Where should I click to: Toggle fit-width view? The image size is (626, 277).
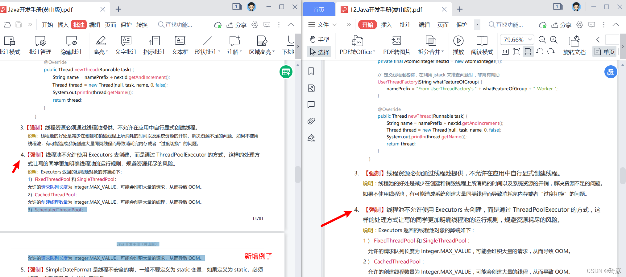coord(528,52)
